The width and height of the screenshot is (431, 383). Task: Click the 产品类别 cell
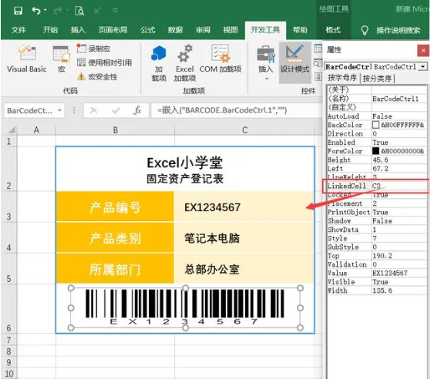115,238
